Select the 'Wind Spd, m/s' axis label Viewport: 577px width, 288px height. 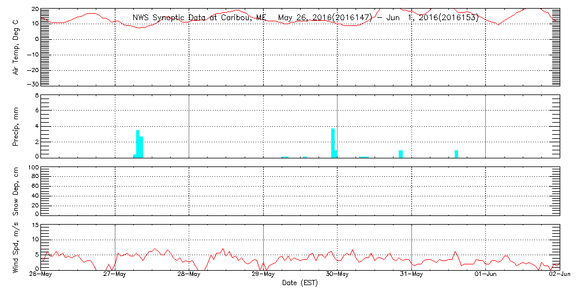(16, 247)
